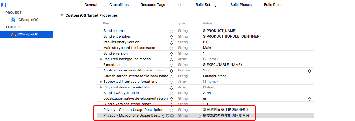Image resolution: width=355 pixels, height=121 pixels.
Task: Click the JCSampleOC target app icon
Action: point(13,34)
